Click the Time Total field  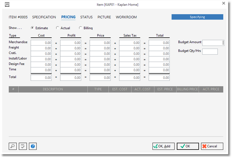pyautogui.click(x=159, y=70)
